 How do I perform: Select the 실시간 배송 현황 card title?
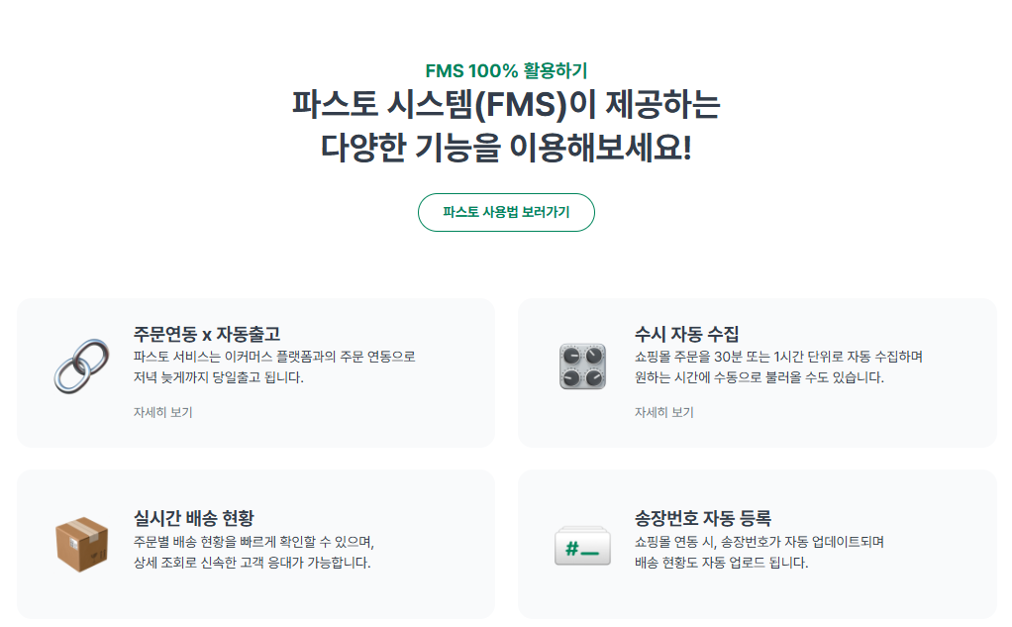click(194, 518)
